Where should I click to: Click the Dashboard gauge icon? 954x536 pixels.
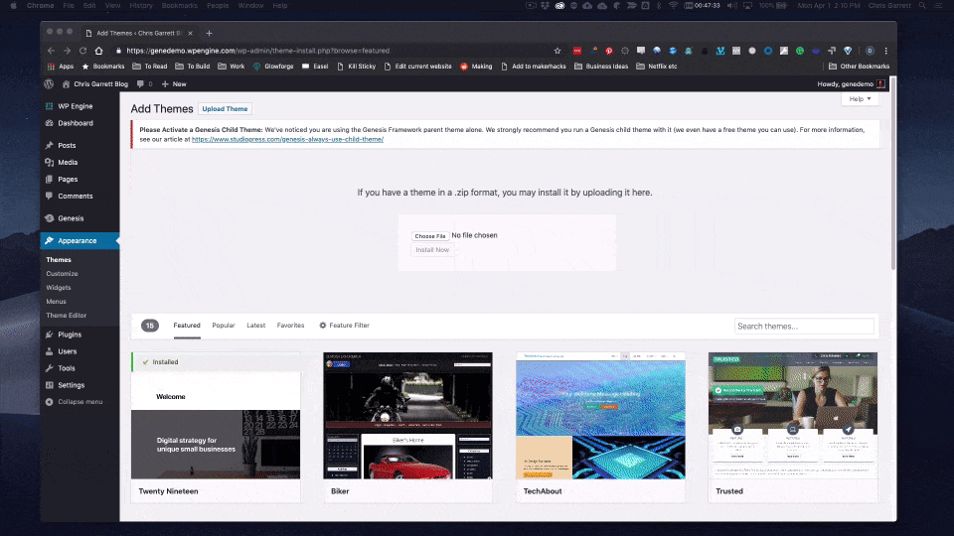(49, 123)
